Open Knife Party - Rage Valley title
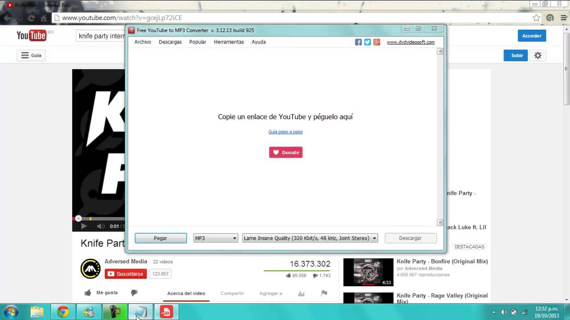Image resolution: width=570 pixels, height=320 pixels. pyautogui.click(x=442, y=298)
